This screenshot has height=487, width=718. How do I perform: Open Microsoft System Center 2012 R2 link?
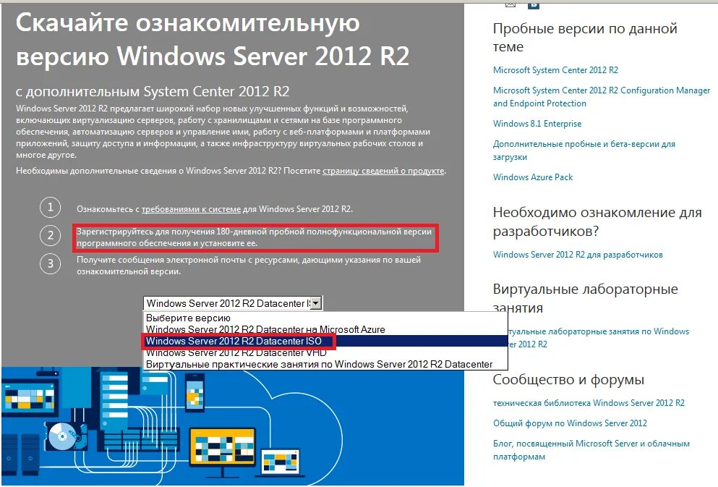[555, 70]
